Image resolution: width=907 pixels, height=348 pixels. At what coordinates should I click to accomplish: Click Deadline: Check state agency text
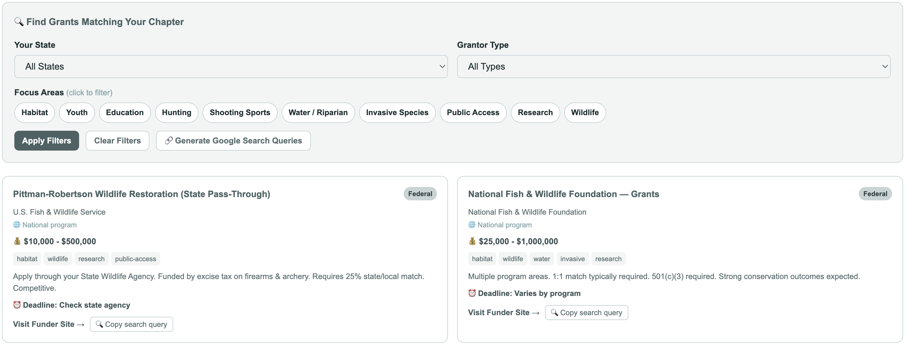point(77,305)
